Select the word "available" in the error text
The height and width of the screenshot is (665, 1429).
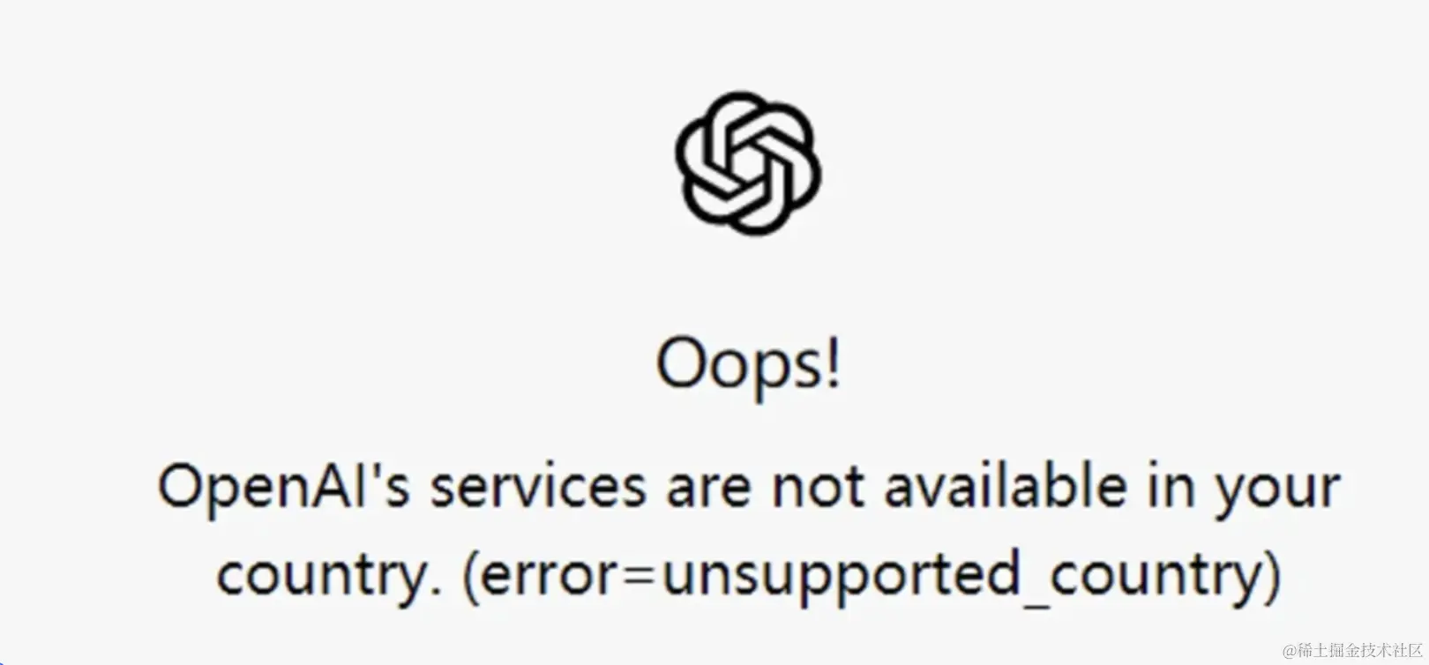click(x=1006, y=486)
